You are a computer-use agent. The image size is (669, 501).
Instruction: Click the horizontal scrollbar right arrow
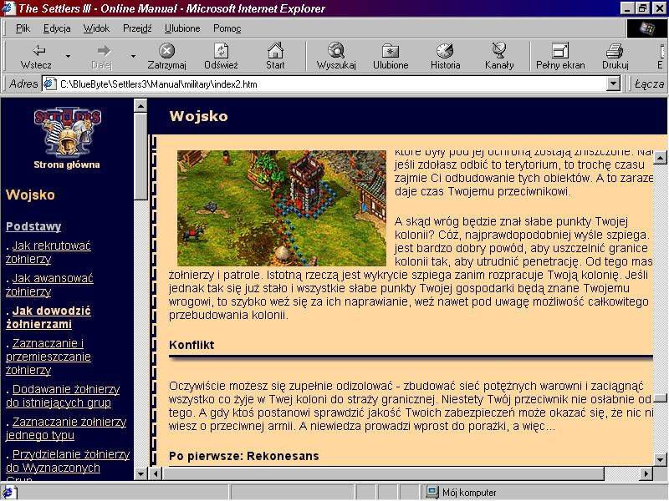point(646,473)
